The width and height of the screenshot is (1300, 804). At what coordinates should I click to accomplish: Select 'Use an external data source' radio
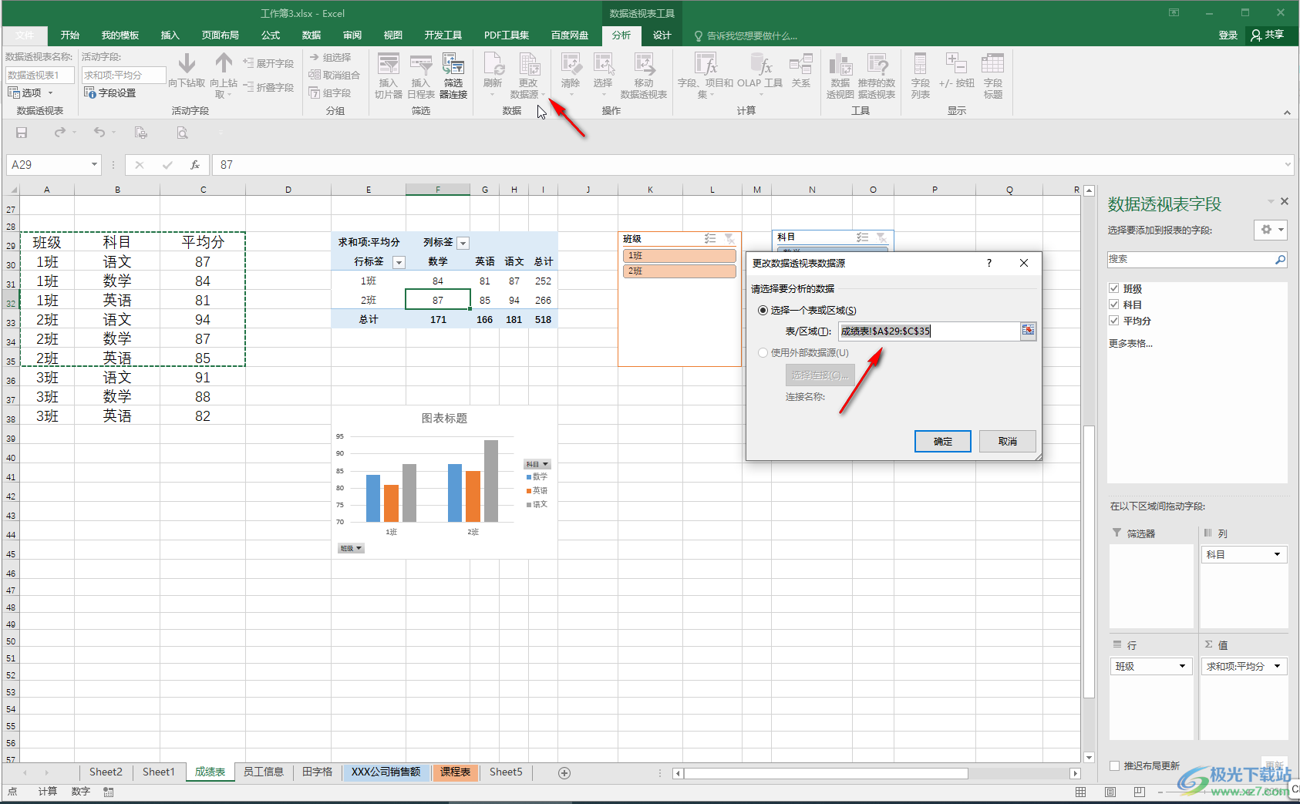tap(763, 352)
